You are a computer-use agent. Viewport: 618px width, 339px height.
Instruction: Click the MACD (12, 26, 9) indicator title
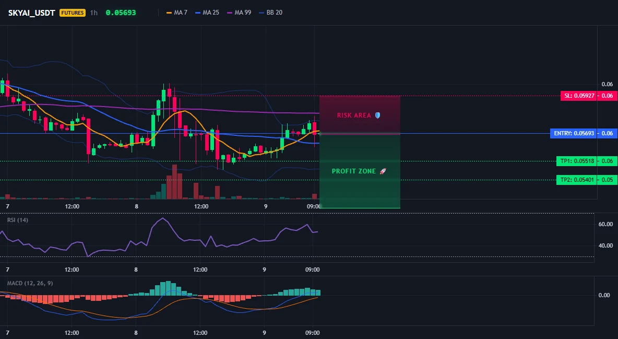30,283
